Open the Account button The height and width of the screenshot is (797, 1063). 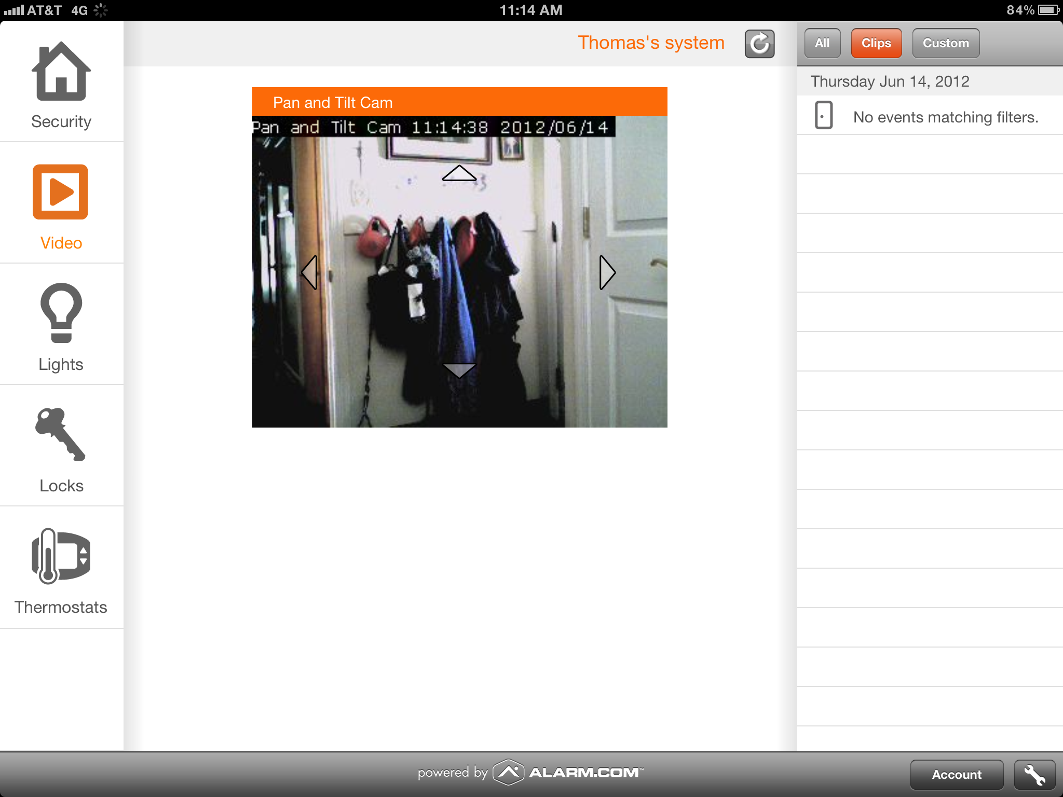pos(957,775)
